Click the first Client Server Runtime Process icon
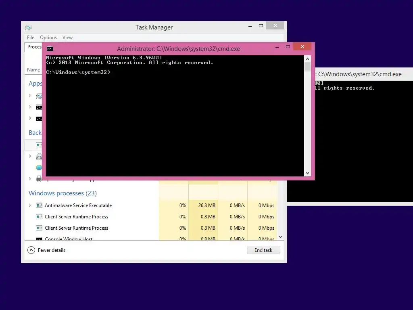The width and height of the screenshot is (413, 310). click(39, 217)
